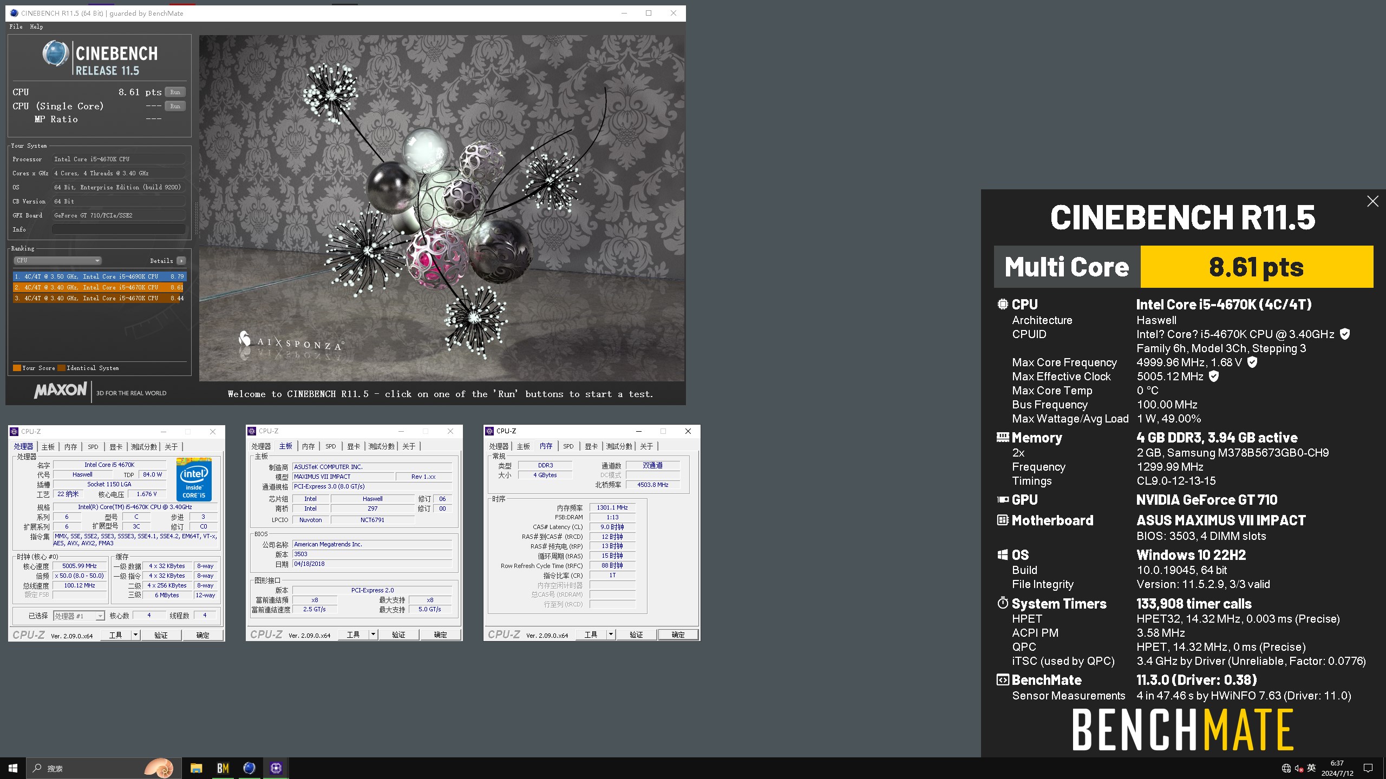This screenshot has height=779, width=1386.
Task: Switch to 主板 tab in memory CPU-Z window
Action: point(524,446)
